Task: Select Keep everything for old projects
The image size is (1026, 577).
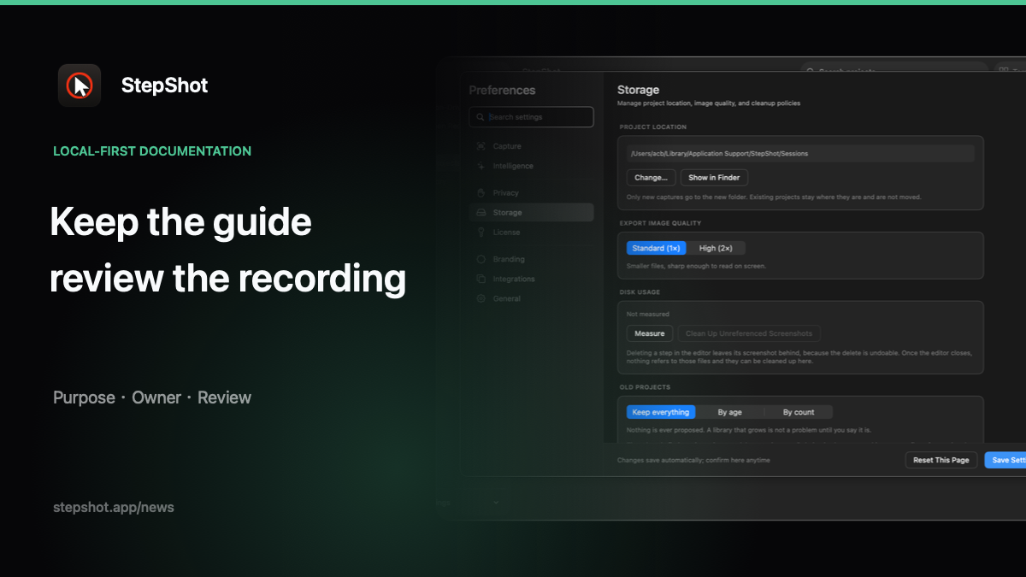Action: click(x=661, y=412)
